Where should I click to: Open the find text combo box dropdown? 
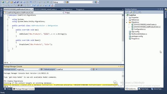92,2
